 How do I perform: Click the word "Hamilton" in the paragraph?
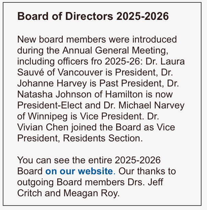(x=124, y=94)
